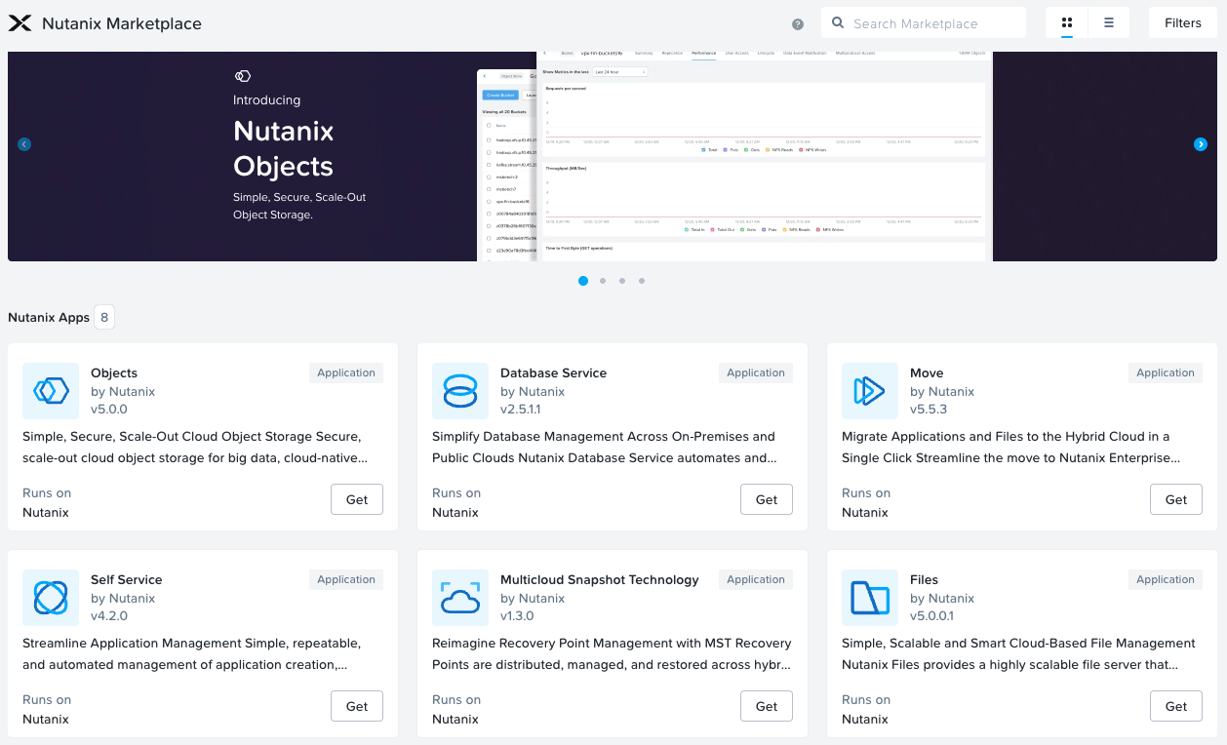
Task: Click the Multicloud Snapshot Technology icon
Action: [x=460, y=598]
